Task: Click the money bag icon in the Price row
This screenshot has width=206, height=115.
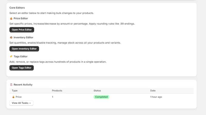Action: coord(13,97)
